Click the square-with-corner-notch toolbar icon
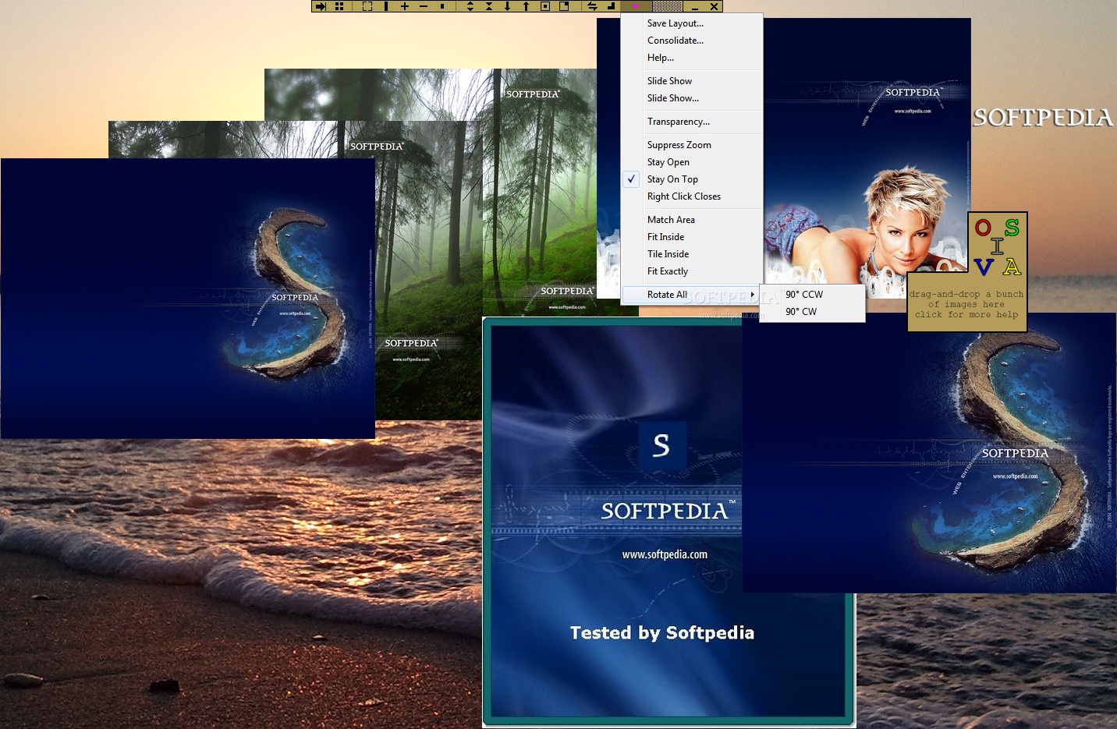Image resolution: width=1117 pixels, height=729 pixels. click(x=564, y=6)
